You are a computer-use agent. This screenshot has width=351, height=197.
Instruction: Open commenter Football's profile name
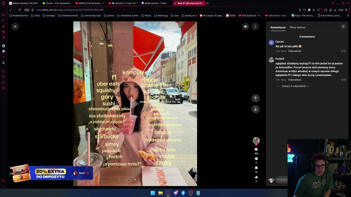(280, 59)
